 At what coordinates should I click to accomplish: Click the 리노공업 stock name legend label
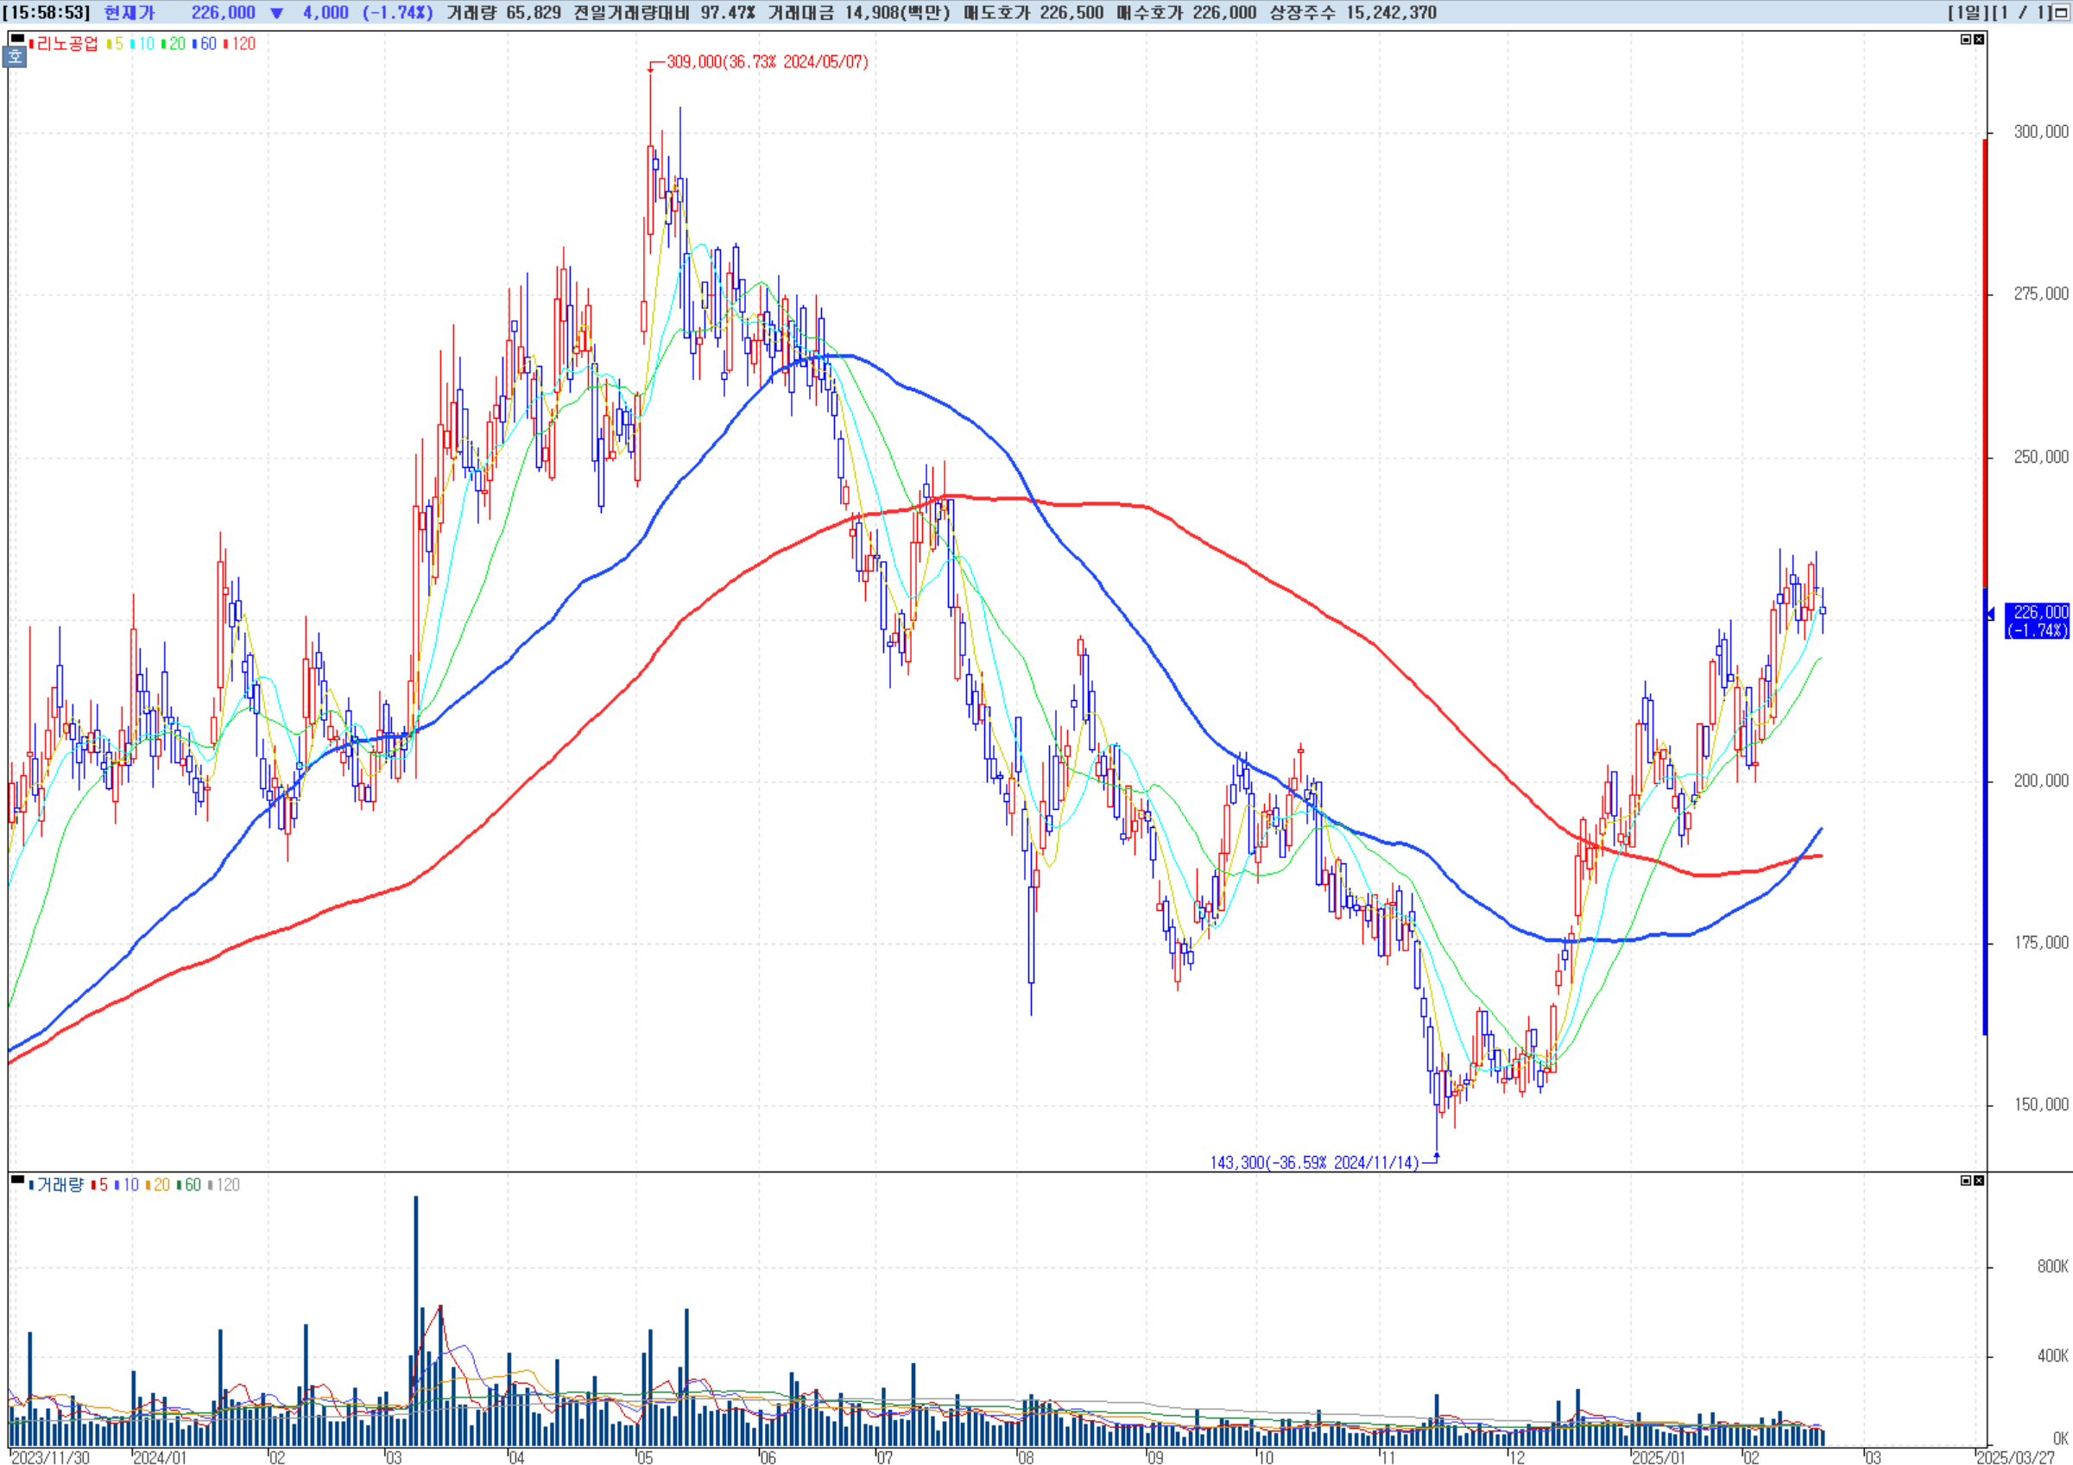(x=66, y=44)
